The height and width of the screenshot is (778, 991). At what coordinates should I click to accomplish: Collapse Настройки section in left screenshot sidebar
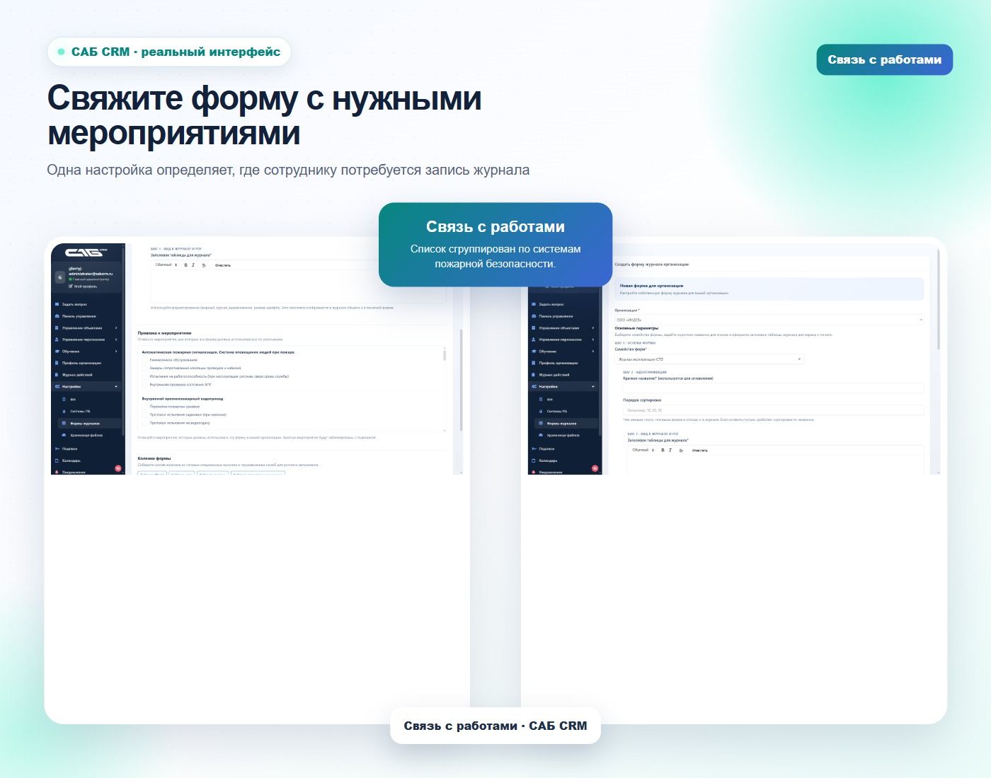(87, 387)
